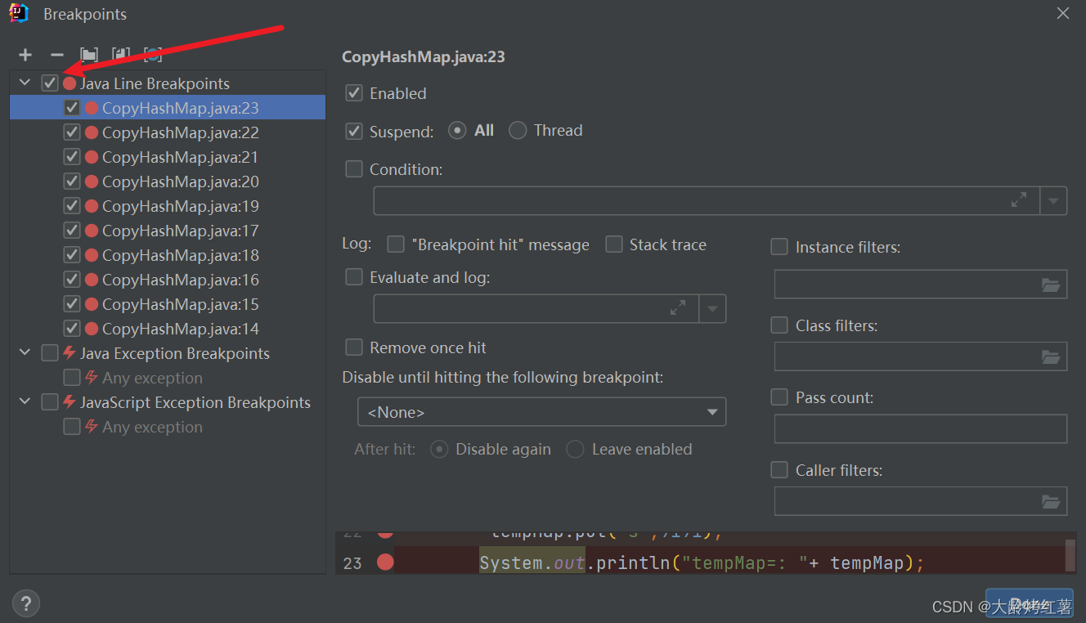Open help with the question mark button
The image size is (1086, 623).
click(26, 604)
